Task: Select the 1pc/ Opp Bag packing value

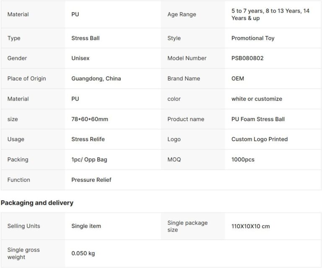Action: pyautogui.click(x=88, y=160)
